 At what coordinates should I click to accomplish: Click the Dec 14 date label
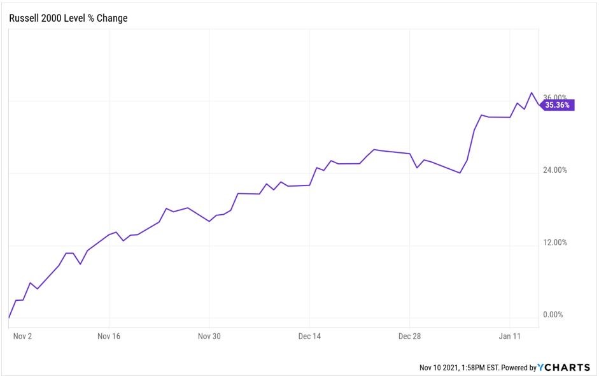tap(309, 335)
